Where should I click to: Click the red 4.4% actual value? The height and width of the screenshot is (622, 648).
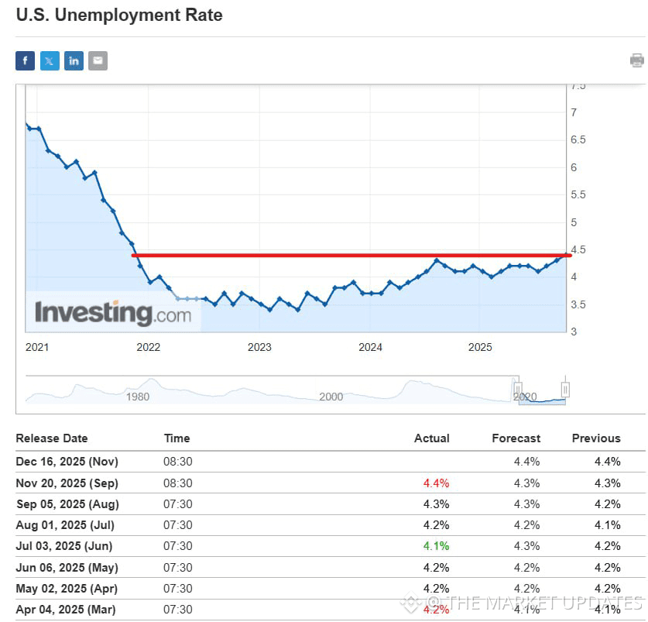(436, 483)
